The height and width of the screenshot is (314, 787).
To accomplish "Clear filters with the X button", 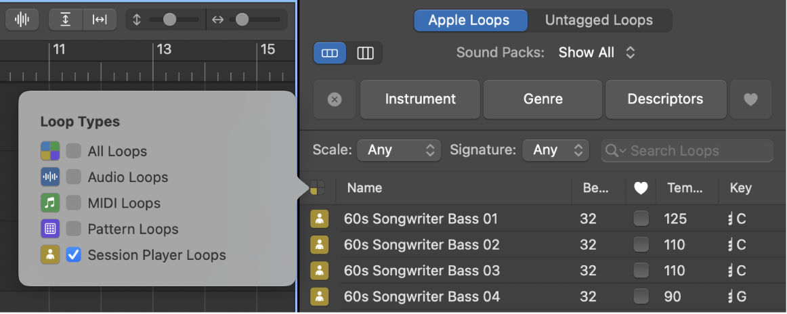I will click(x=335, y=99).
